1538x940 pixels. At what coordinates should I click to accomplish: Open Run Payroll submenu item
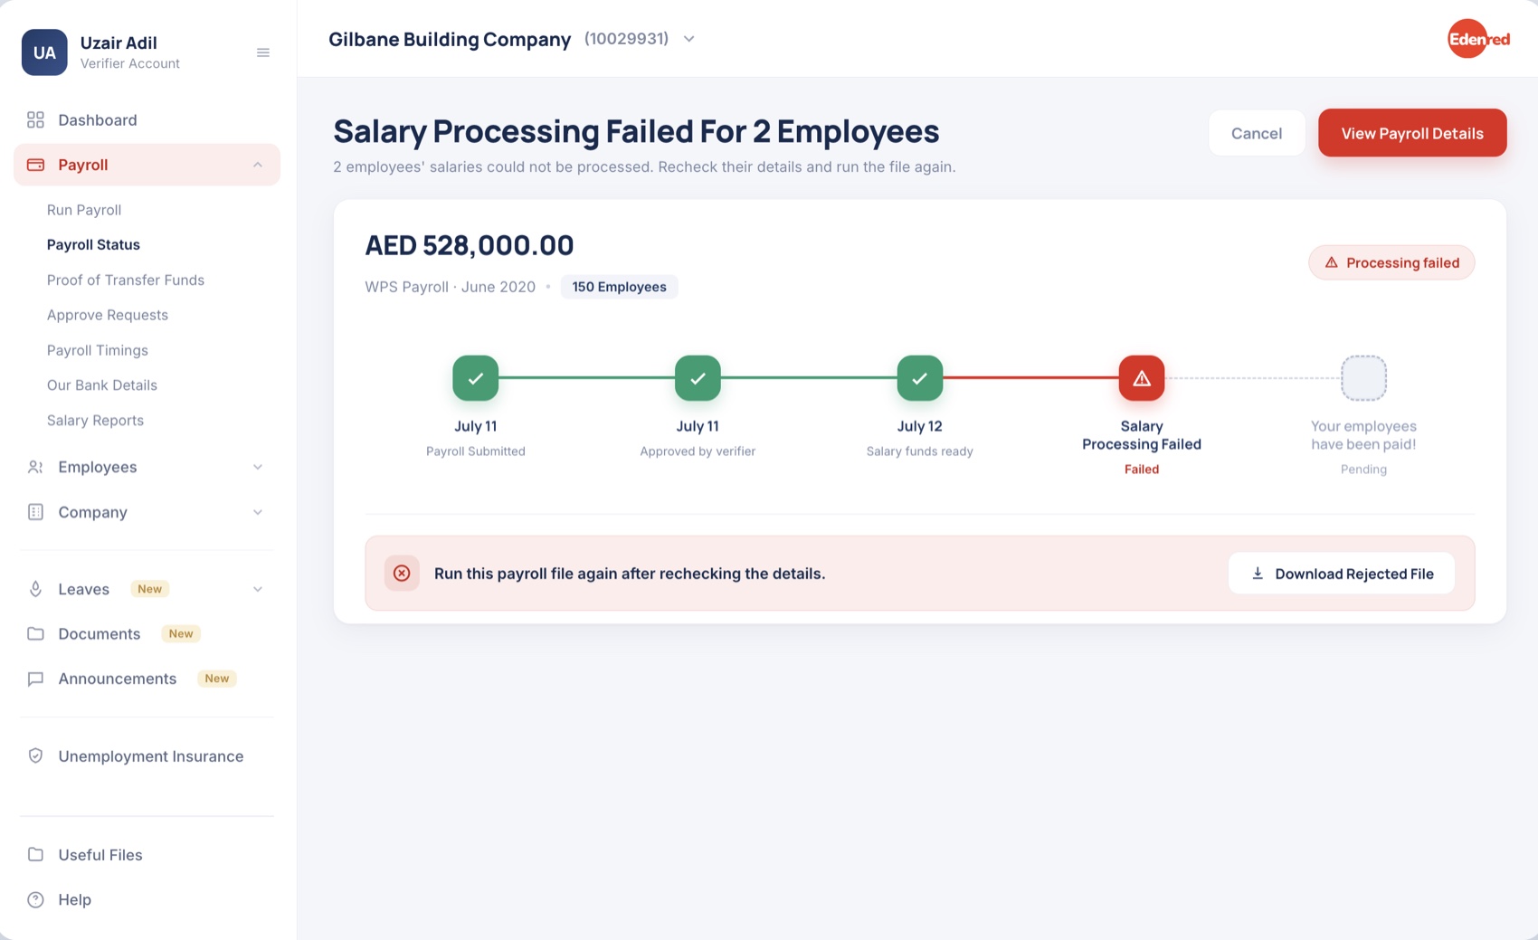84,210
